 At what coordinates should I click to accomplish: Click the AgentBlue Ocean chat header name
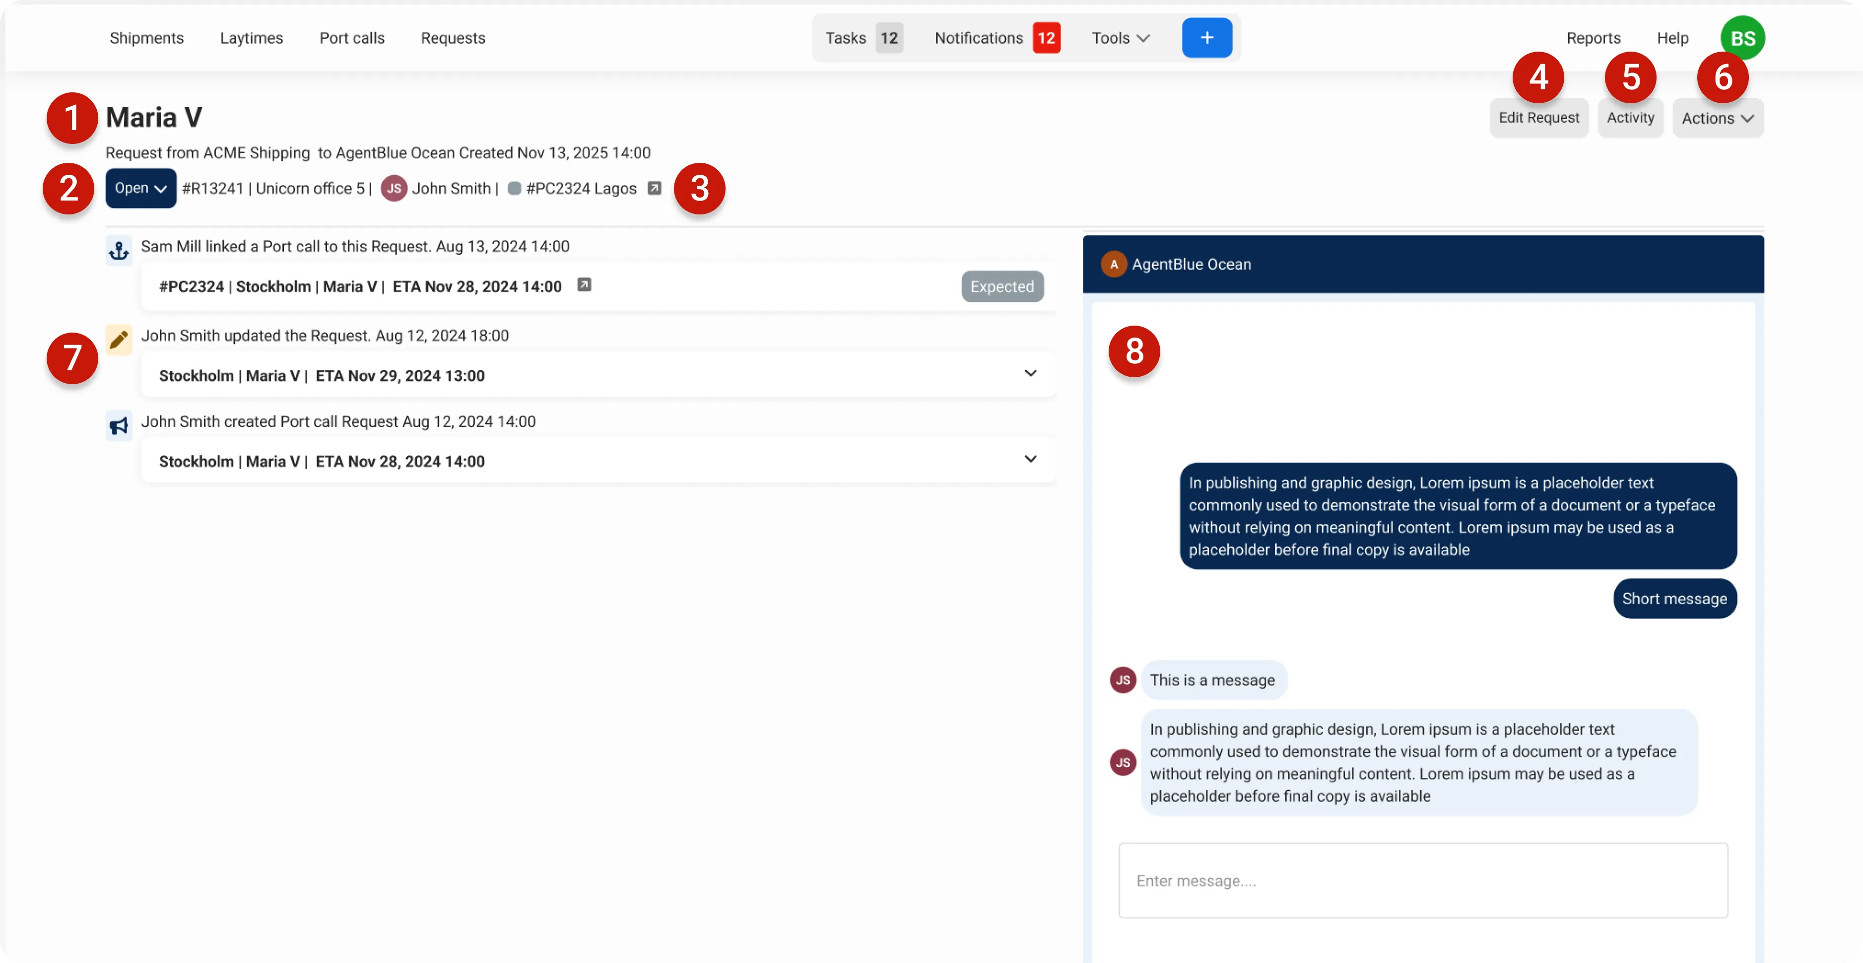click(1191, 264)
